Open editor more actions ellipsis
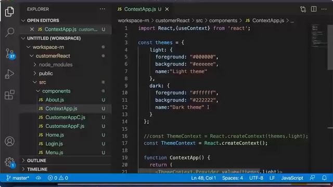The width and height of the screenshot is (333, 187). pyautogui.click(x=324, y=9)
